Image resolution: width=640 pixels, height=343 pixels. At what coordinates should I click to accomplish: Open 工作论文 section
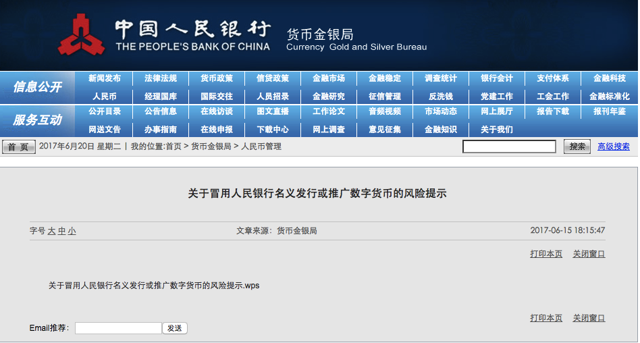[329, 111]
